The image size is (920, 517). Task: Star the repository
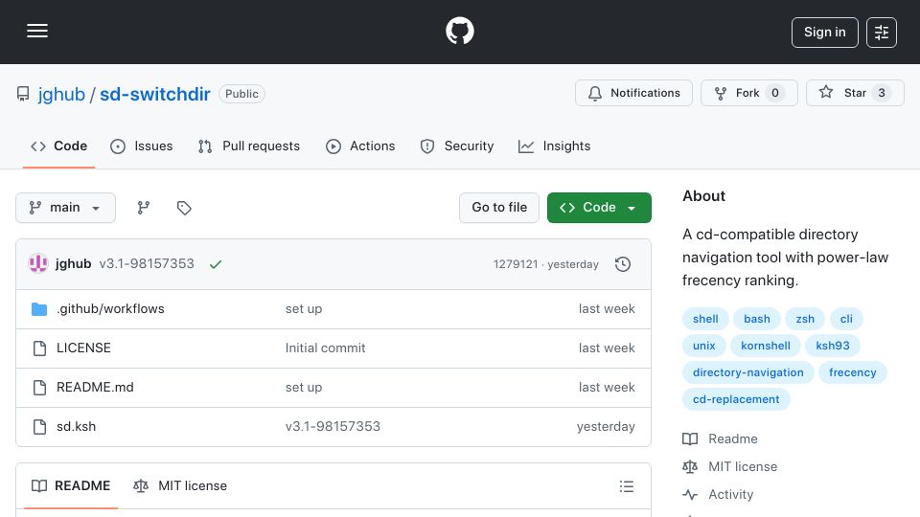855,93
